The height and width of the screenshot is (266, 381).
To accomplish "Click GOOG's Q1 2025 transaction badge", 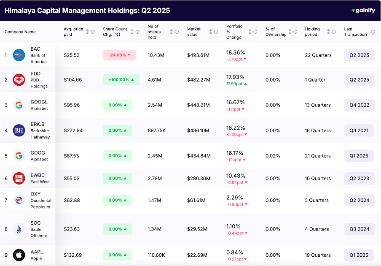I will point(359,156).
